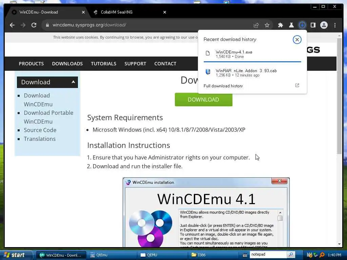Click the System Requirements heading text
Image resolution: width=347 pixels, height=260 pixels.
click(125, 117)
